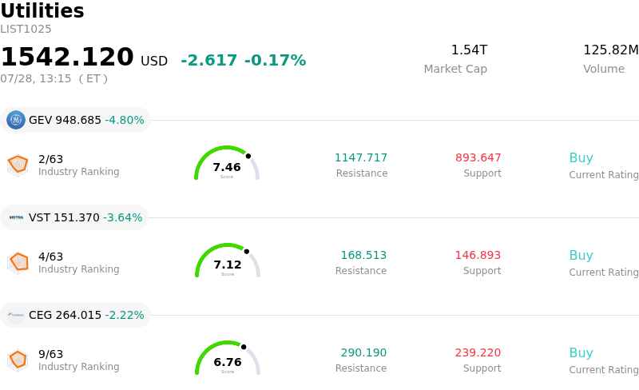
Task: Select VST support value 146.893
Action: [x=478, y=255]
